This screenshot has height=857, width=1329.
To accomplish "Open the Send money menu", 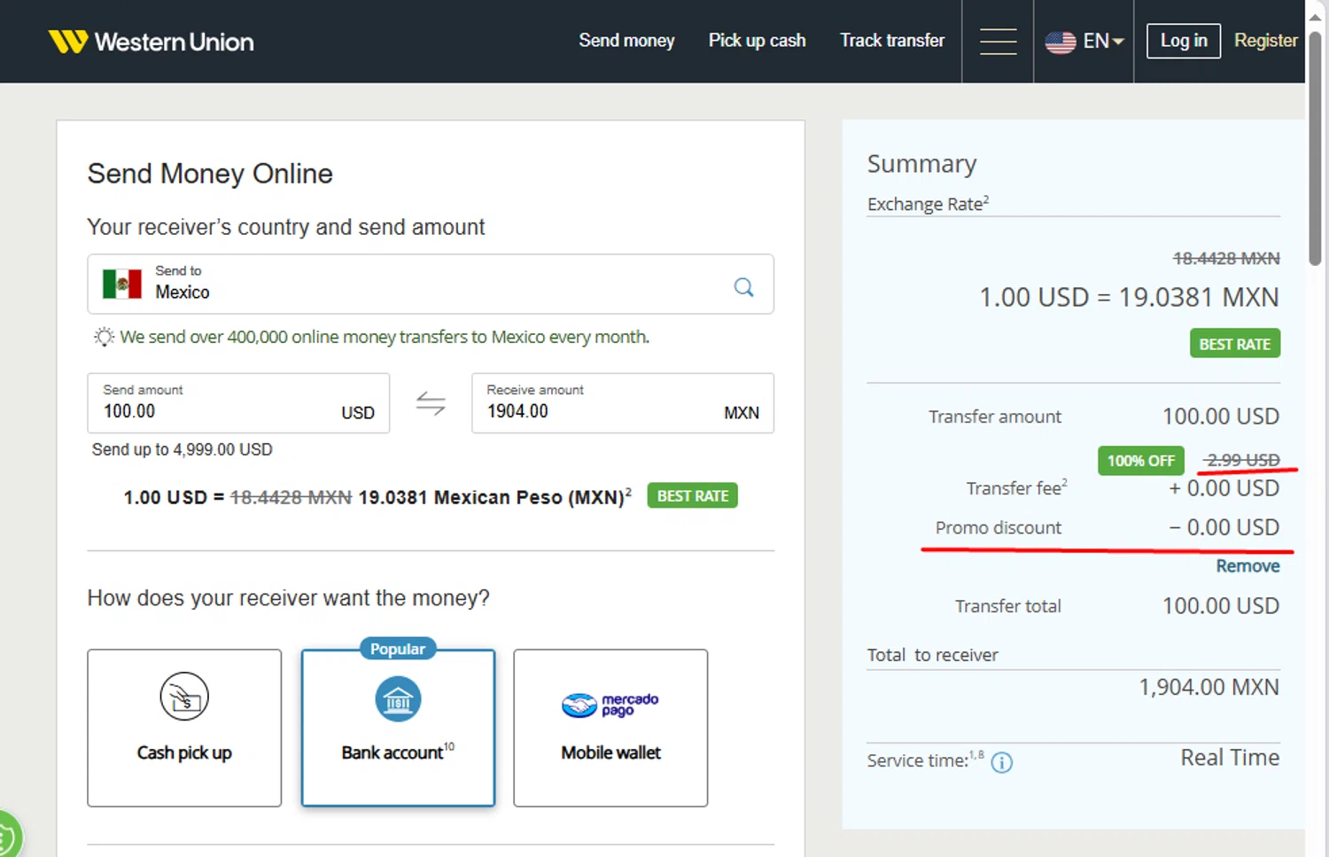I will pos(626,41).
